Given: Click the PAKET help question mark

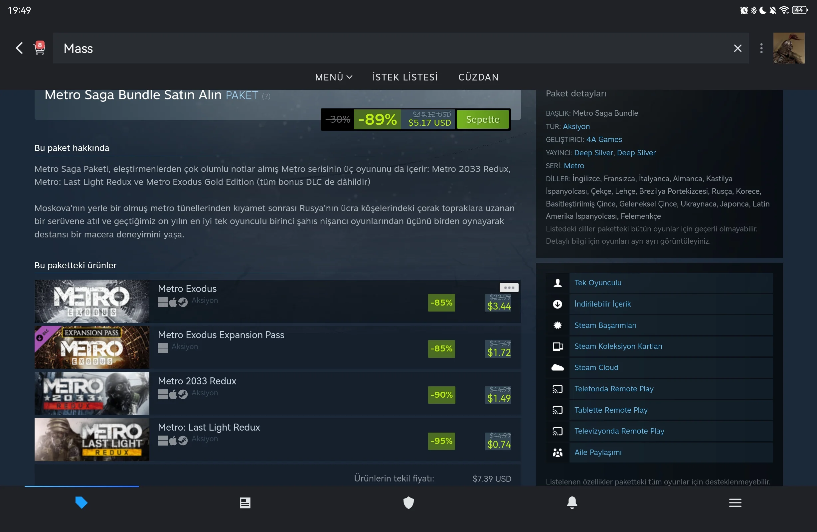Looking at the screenshot, I should (266, 96).
